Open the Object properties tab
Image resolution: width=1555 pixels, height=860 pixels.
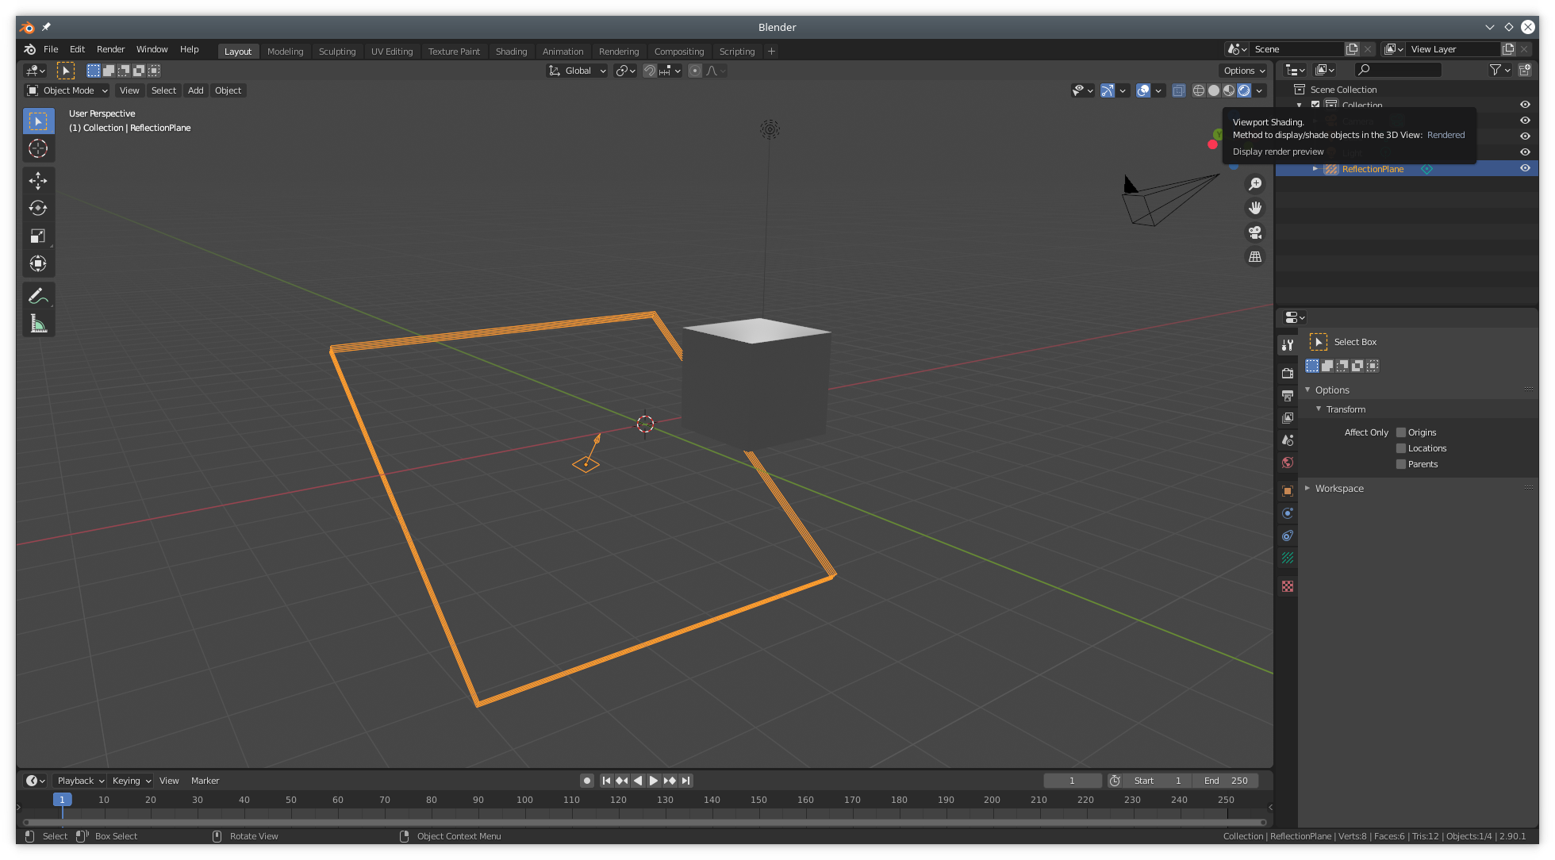click(1288, 491)
